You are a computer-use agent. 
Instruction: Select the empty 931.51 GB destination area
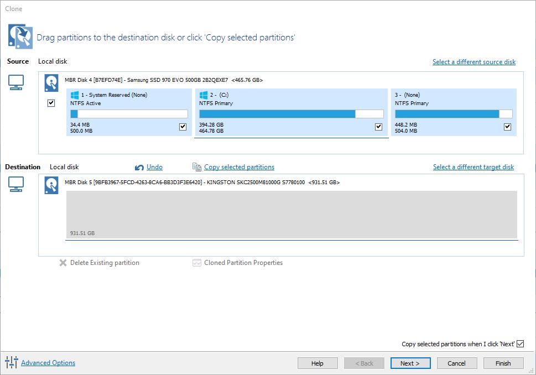click(x=292, y=214)
